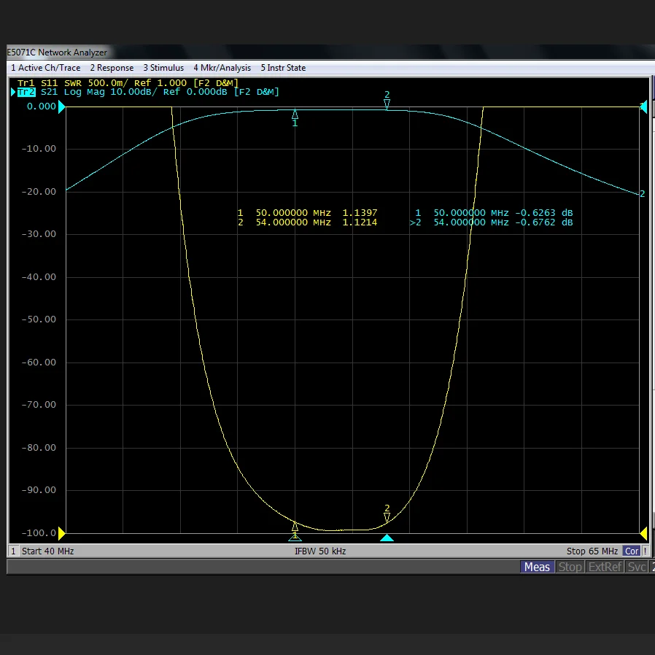Screen dimensions: 655x655
Task: Click the yellow triangle at bottom-left of graph
Action: tap(62, 533)
